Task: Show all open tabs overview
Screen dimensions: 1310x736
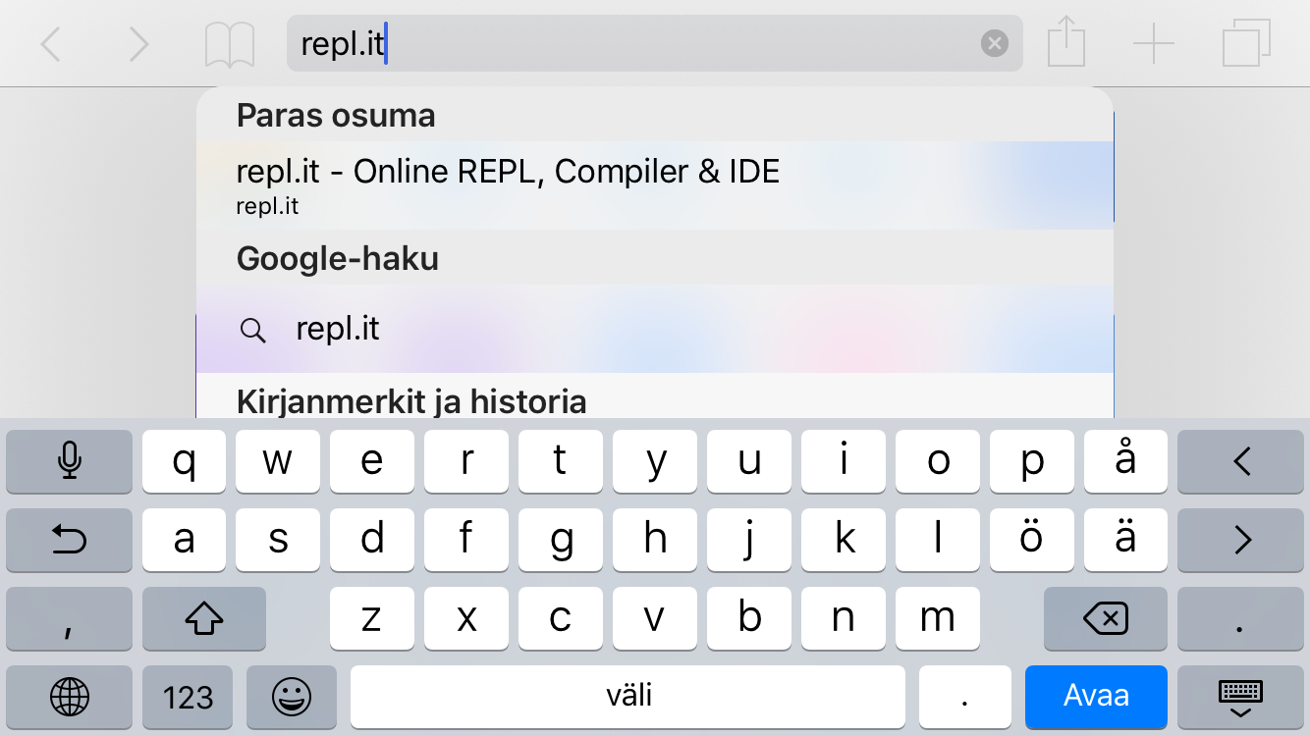Action: pos(1246,44)
